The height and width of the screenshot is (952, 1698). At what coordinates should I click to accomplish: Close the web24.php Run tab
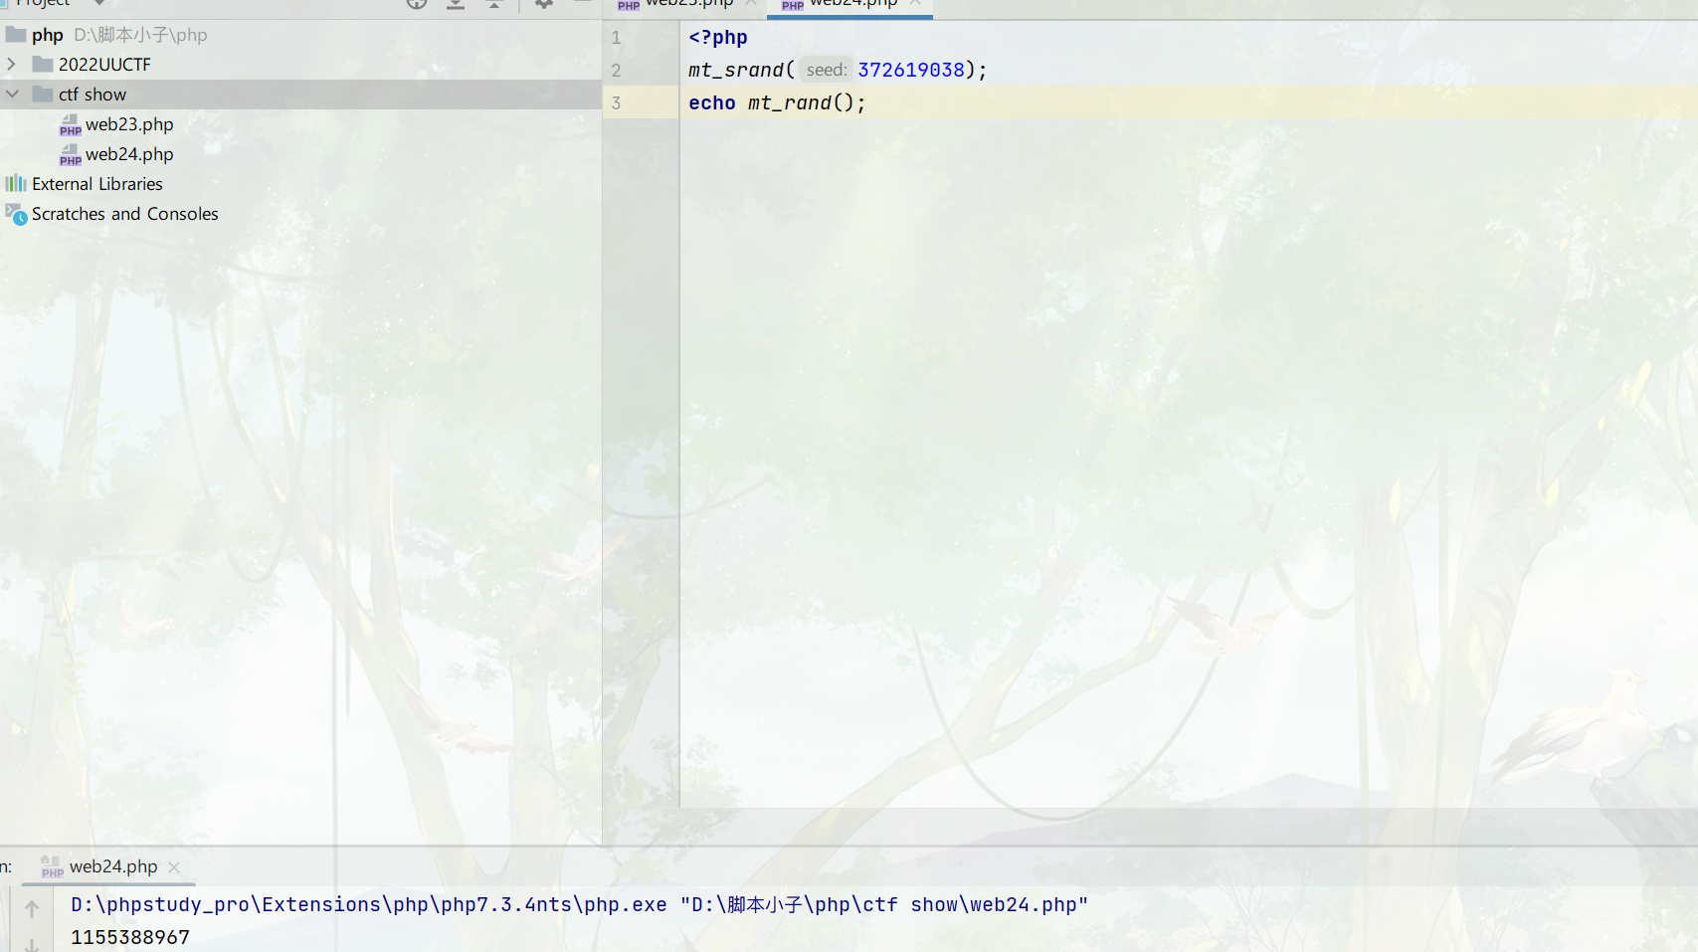[x=174, y=867]
